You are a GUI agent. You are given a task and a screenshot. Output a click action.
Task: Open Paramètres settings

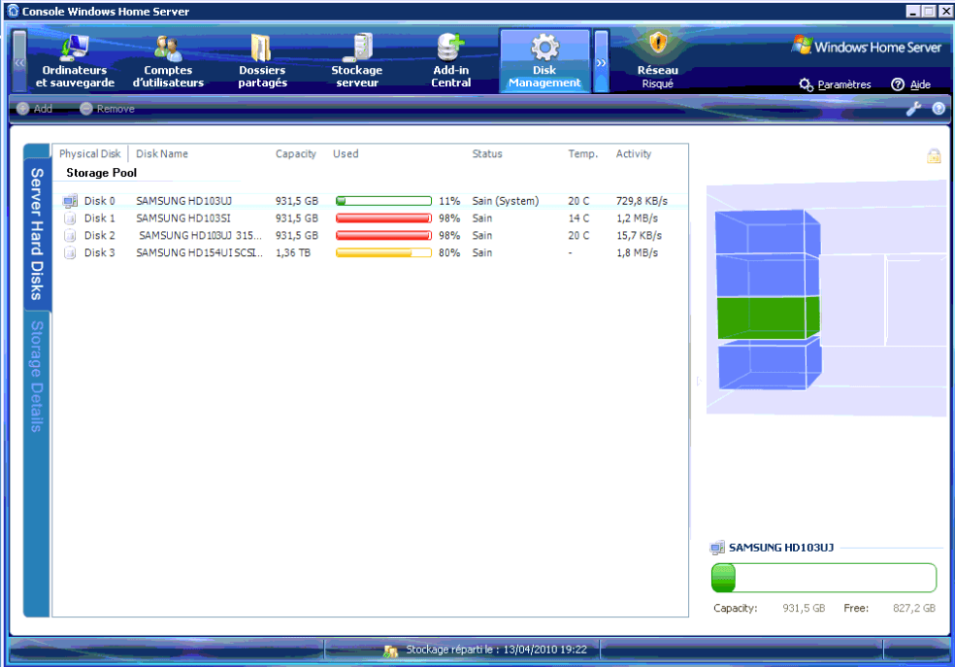pos(835,84)
